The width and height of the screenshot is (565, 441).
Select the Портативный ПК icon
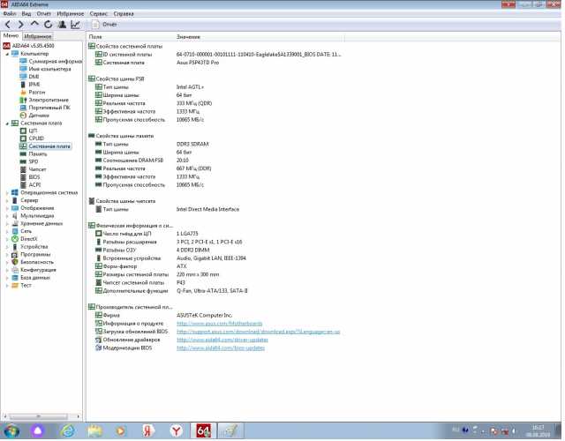[x=23, y=108]
